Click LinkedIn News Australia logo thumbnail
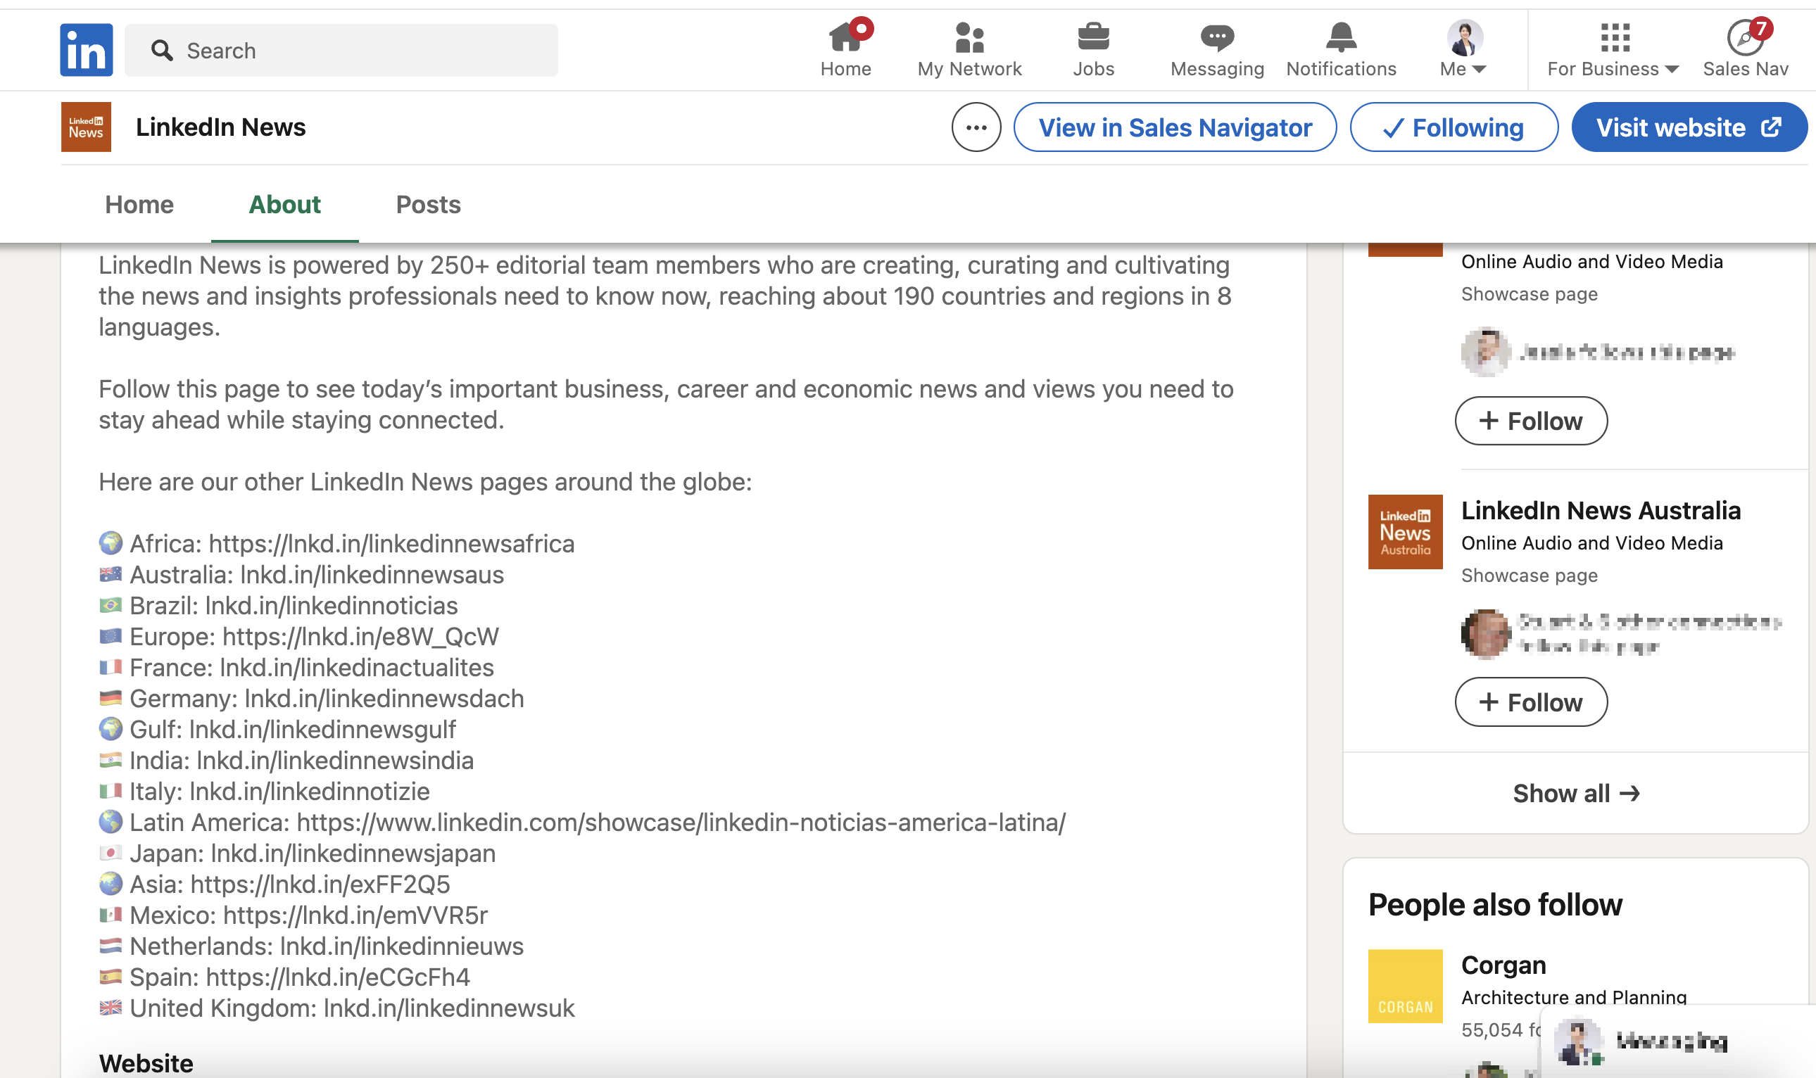 [x=1405, y=532]
